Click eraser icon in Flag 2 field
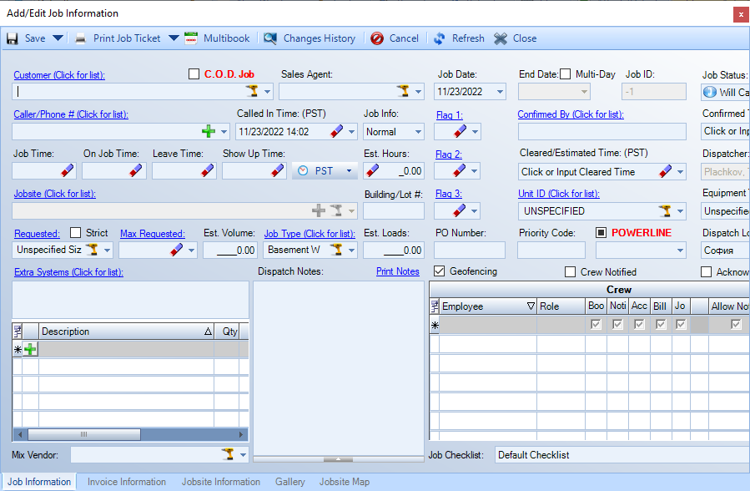 [460, 170]
